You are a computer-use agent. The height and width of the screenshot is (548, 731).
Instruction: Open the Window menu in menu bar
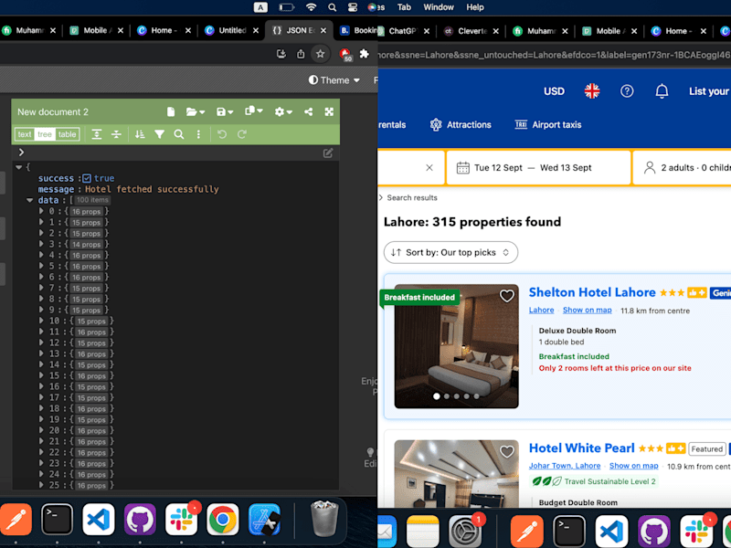tap(439, 7)
